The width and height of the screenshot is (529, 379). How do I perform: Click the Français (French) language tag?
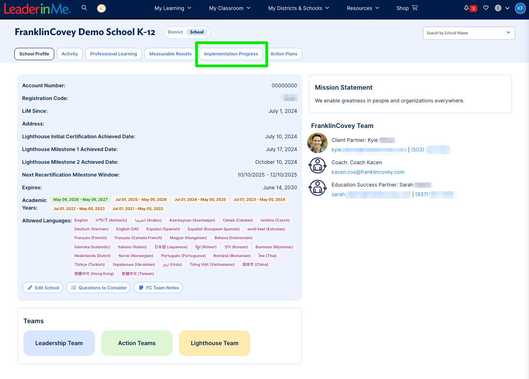tap(90, 238)
